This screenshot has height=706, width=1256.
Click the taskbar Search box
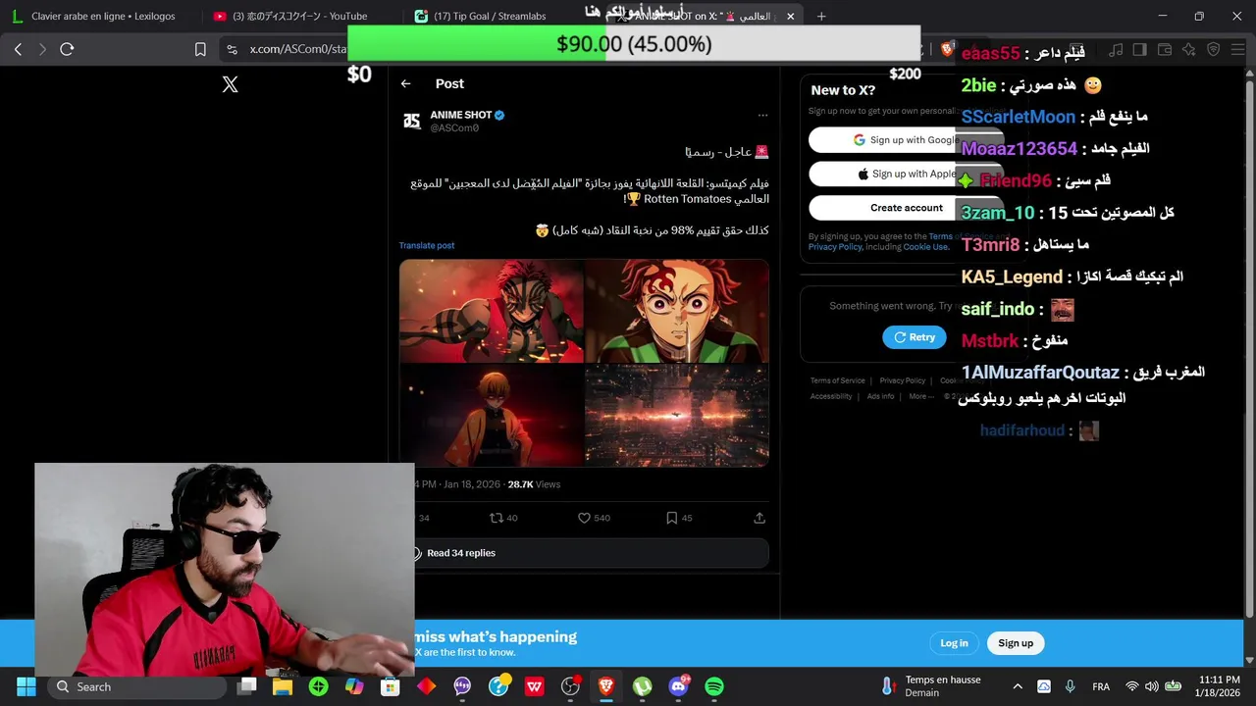pos(135,686)
